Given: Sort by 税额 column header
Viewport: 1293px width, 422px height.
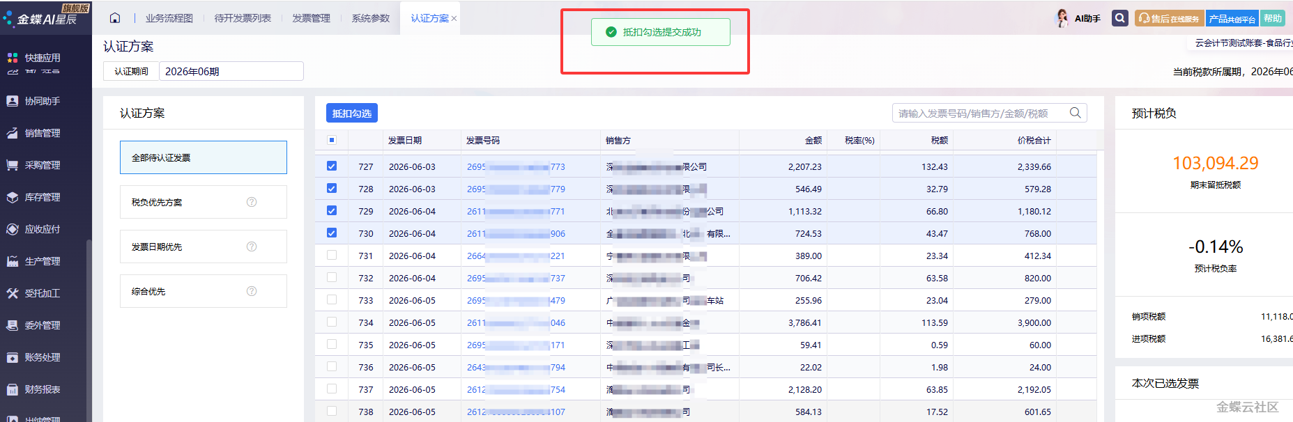Looking at the screenshot, I should point(939,140).
